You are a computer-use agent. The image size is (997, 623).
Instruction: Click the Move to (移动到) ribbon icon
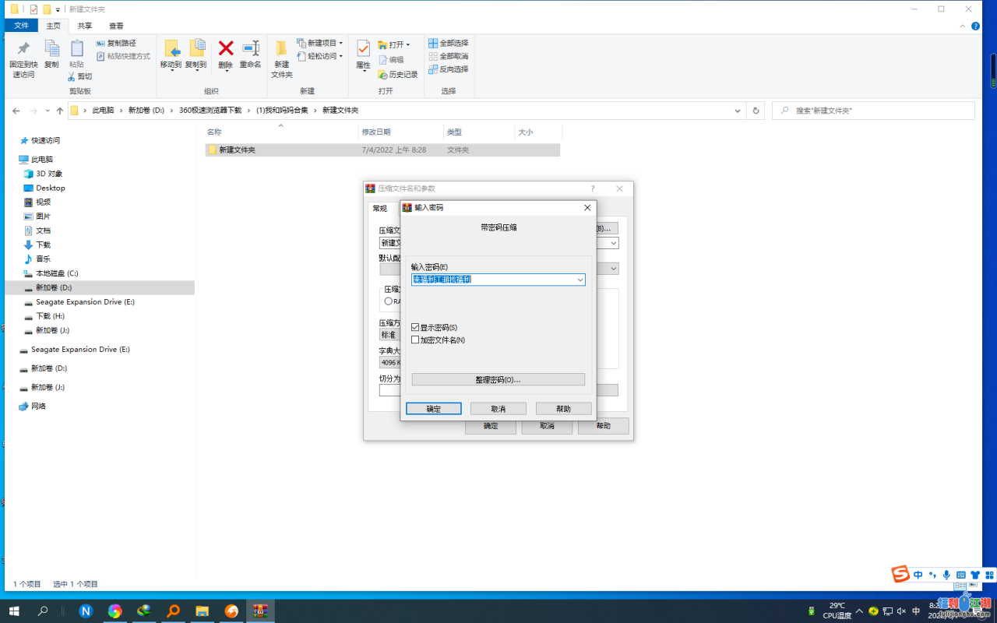(x=171, y=51)
